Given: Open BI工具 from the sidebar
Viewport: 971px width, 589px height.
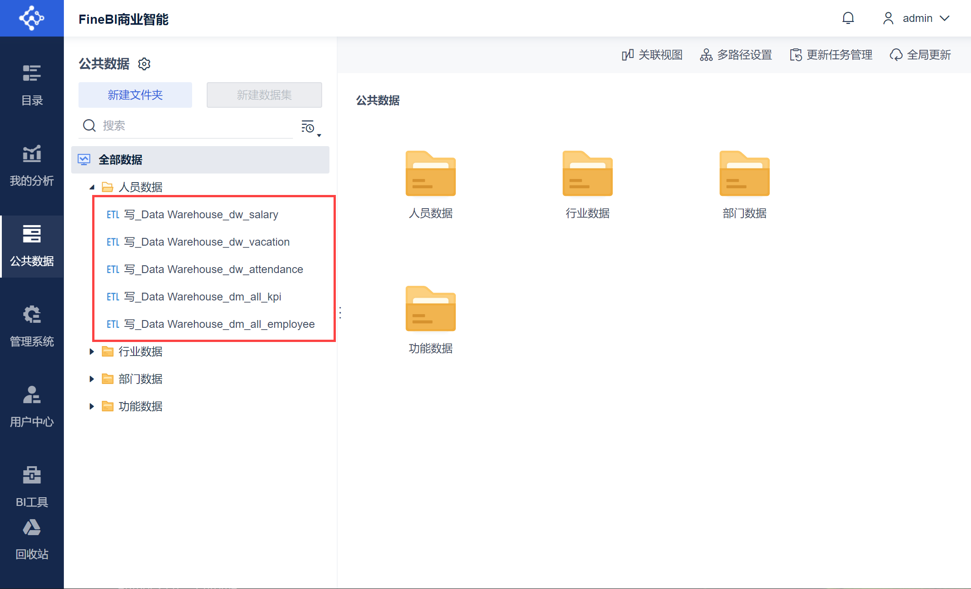Looking at the screenshot, I should 32,487.
